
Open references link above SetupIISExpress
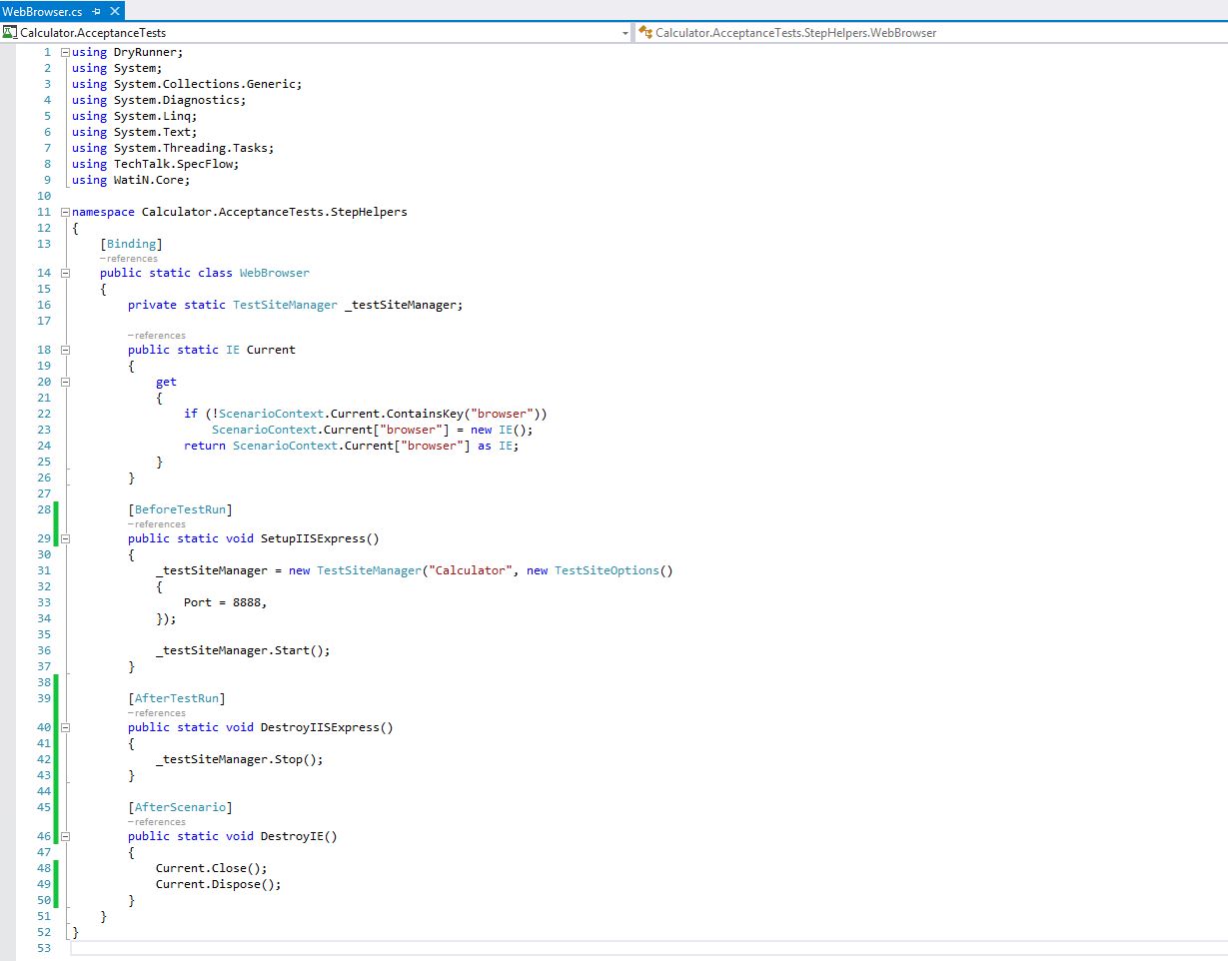click(x=157, y=524)
